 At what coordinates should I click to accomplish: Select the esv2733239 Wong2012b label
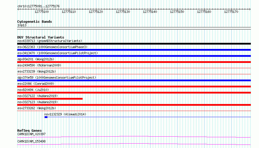[x=37, y=71]
